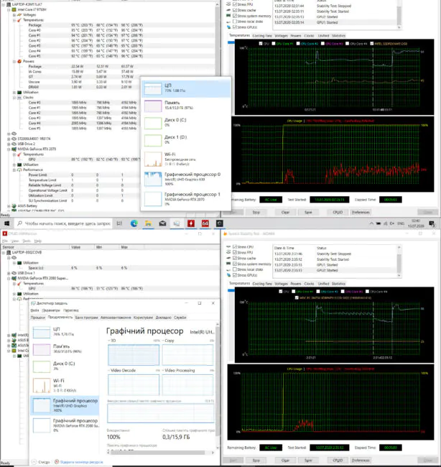The image size is (441, 467).
Task: Click the thermometer icon beside Temperatures under Intel Core i7
Action: point(19,20)
